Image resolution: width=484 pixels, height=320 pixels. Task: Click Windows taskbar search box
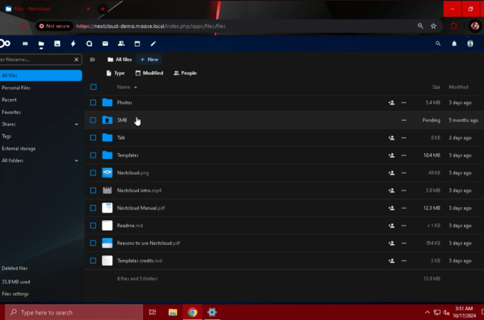74,313
